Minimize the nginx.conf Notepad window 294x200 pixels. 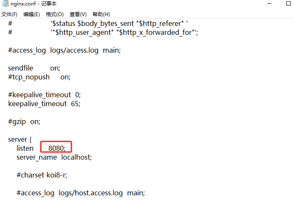pyautogui.click(x=269, y=3)
